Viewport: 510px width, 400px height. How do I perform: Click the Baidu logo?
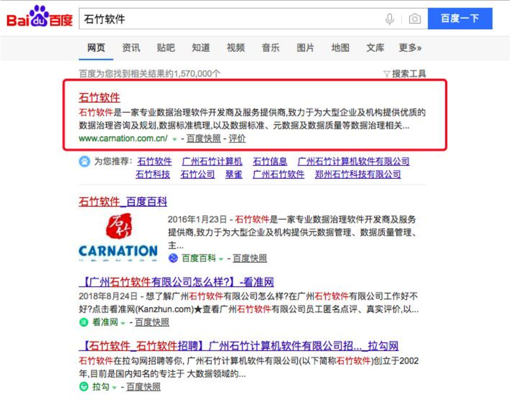40,17
